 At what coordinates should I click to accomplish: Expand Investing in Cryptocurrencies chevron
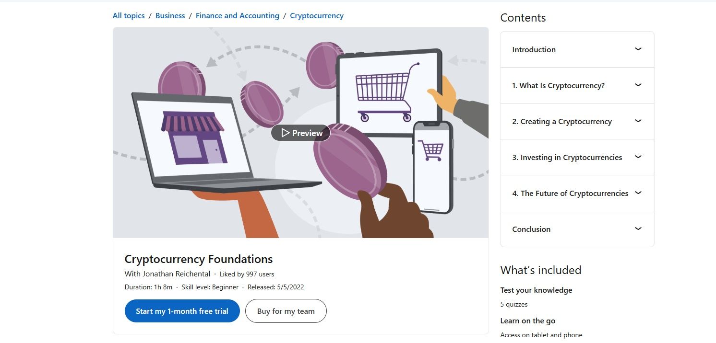point(638,157)
